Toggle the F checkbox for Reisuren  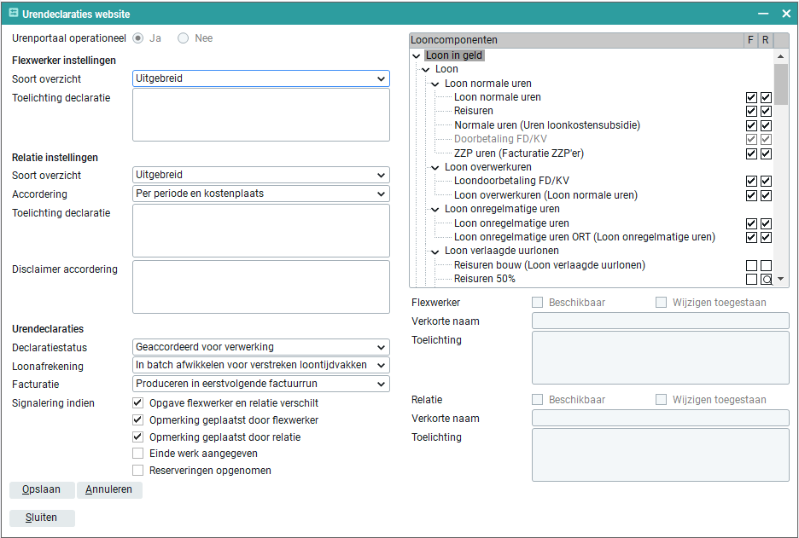pos(751,112)
